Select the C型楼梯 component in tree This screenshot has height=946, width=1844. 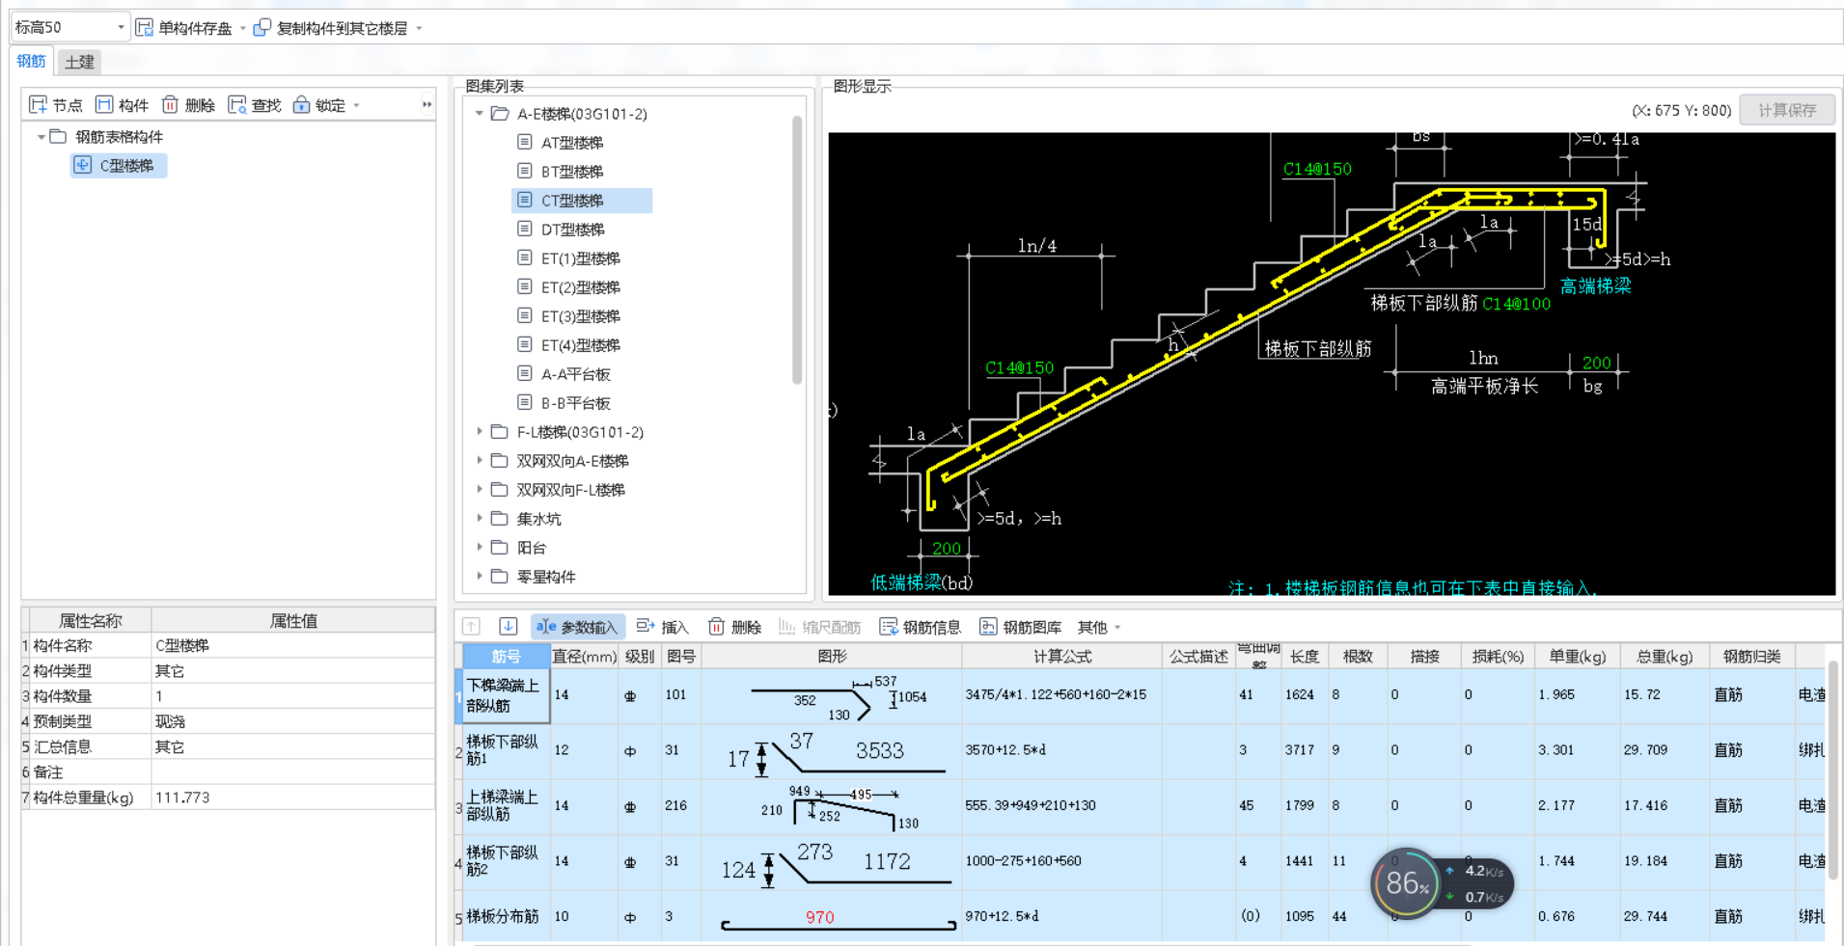point(119,165)
